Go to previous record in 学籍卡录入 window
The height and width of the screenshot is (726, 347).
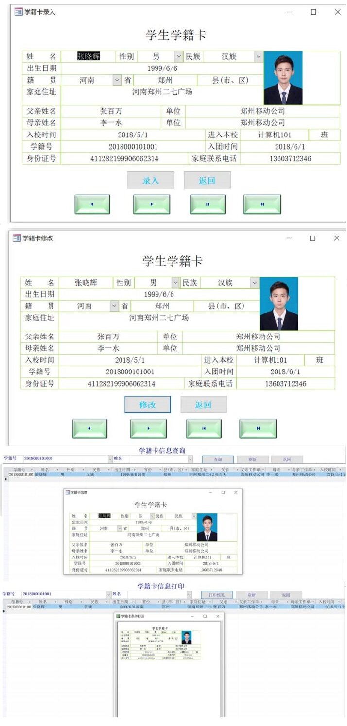click(92, 204)
